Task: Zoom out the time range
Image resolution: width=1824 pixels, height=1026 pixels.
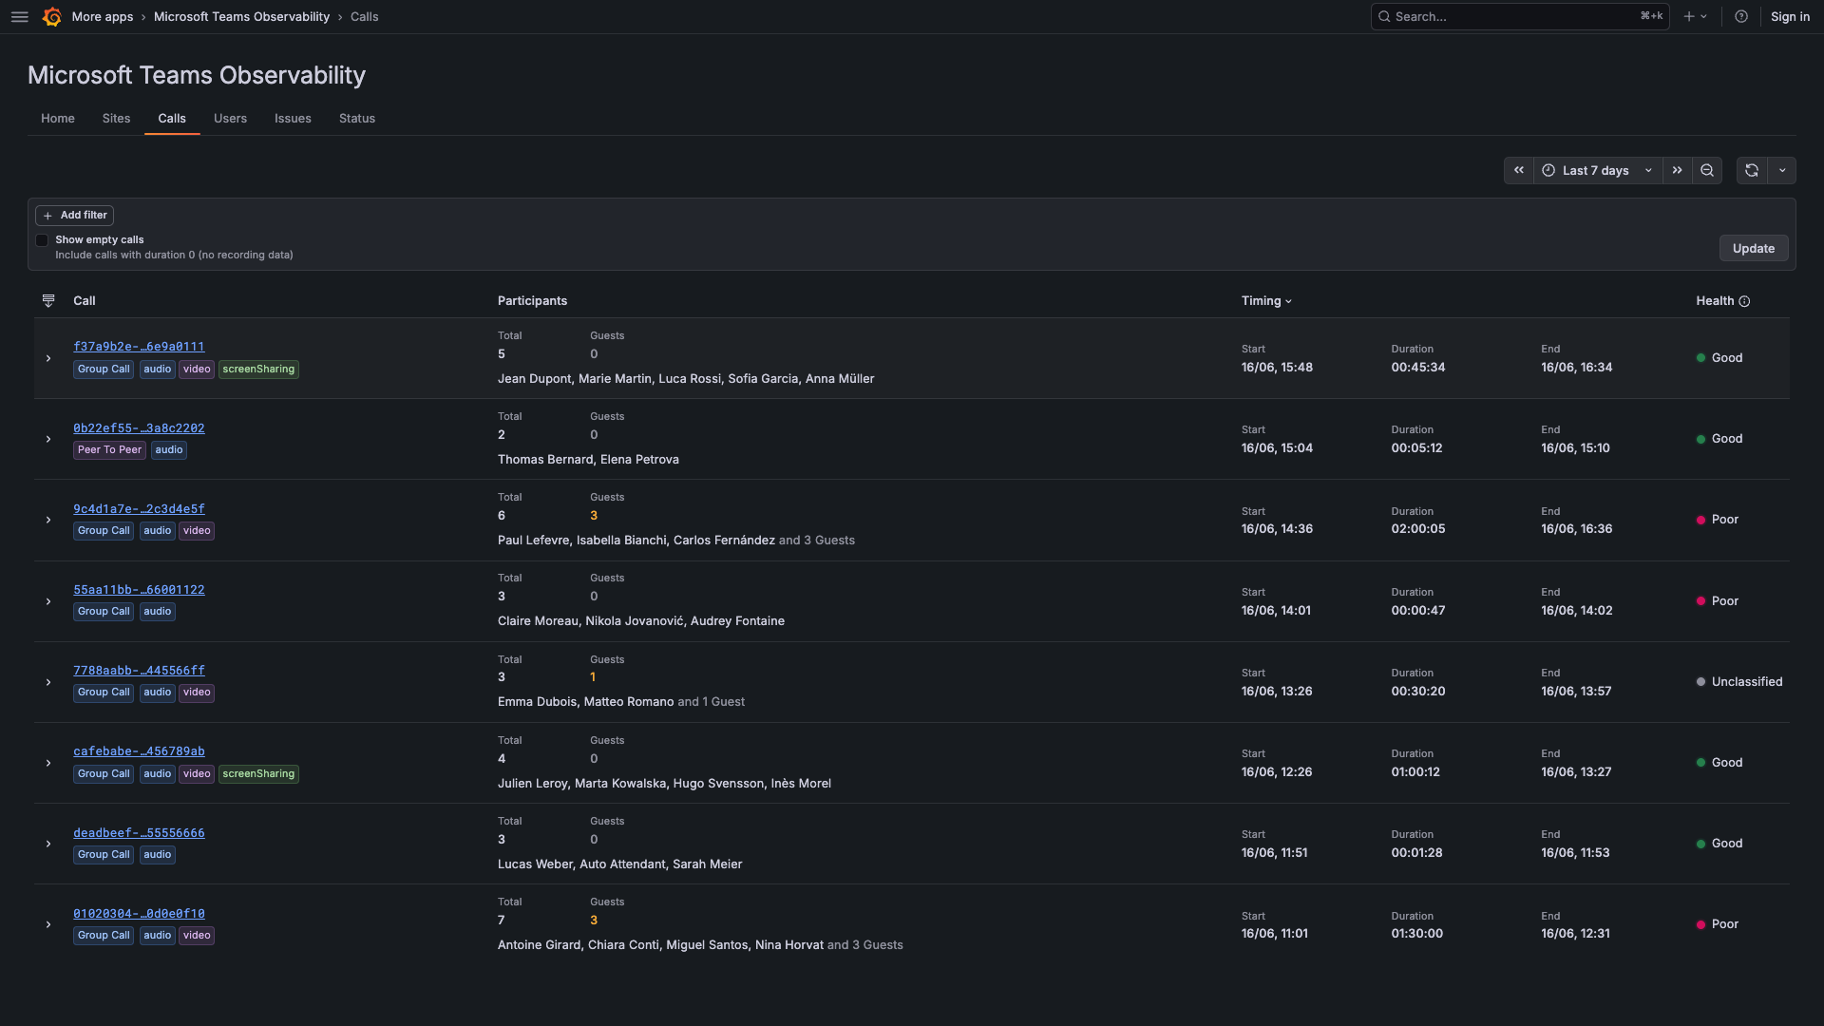Action: 1706,171
